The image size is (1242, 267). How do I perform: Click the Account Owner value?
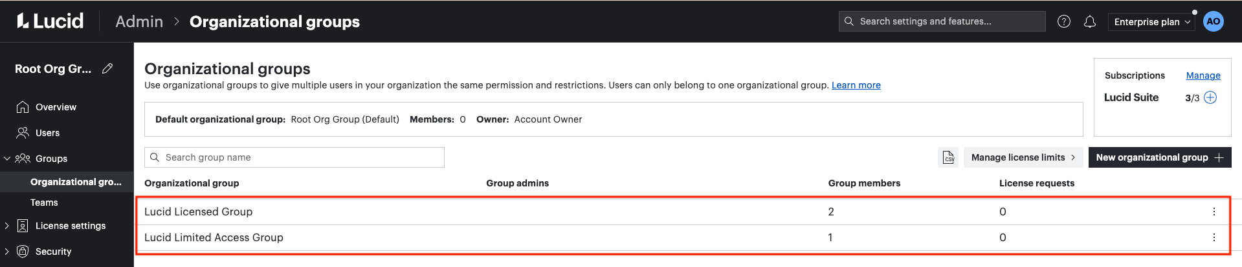548,119
